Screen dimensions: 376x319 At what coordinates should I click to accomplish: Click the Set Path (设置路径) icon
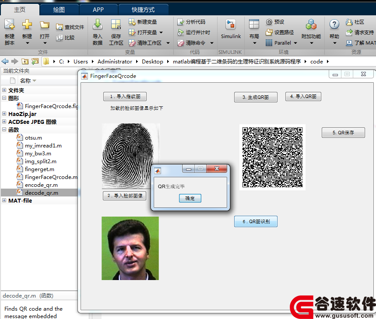click(x=269, y=32)
